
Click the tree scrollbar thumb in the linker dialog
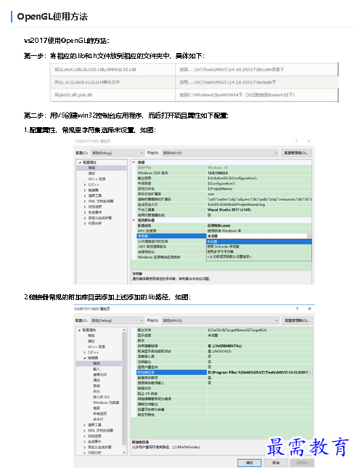124,388
